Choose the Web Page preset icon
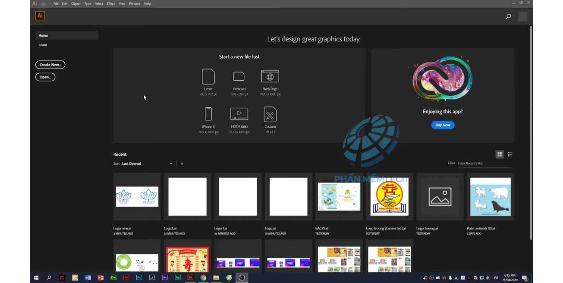 point(270,76)
